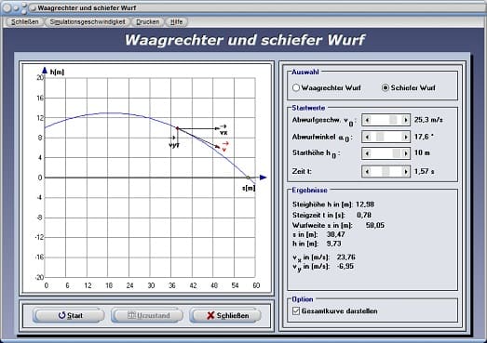
Task: Open the Simulationsgeschwindigkeit menu
Action: (88, 22)
